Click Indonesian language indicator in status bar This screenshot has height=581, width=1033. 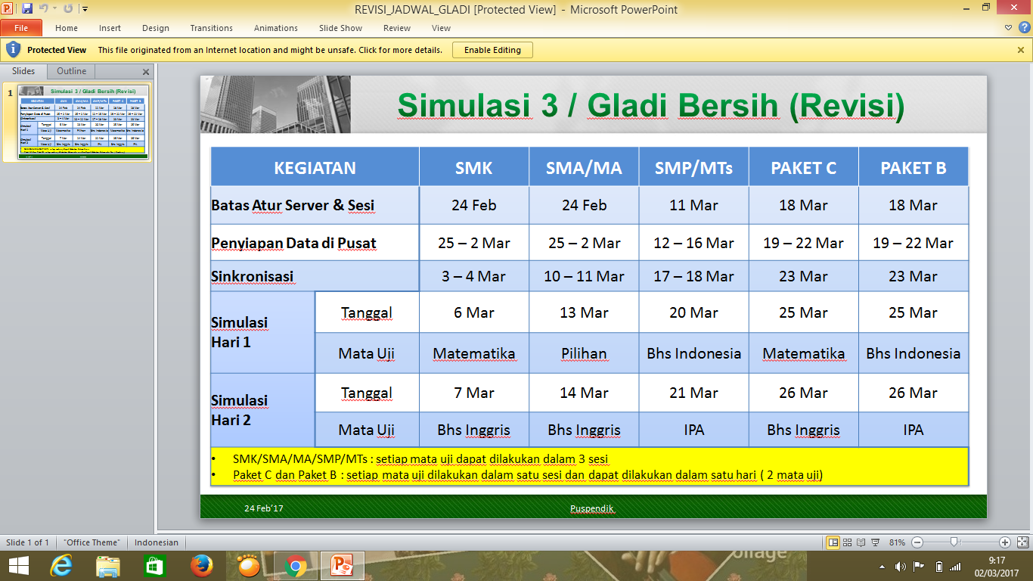click(x=157, y=542)
